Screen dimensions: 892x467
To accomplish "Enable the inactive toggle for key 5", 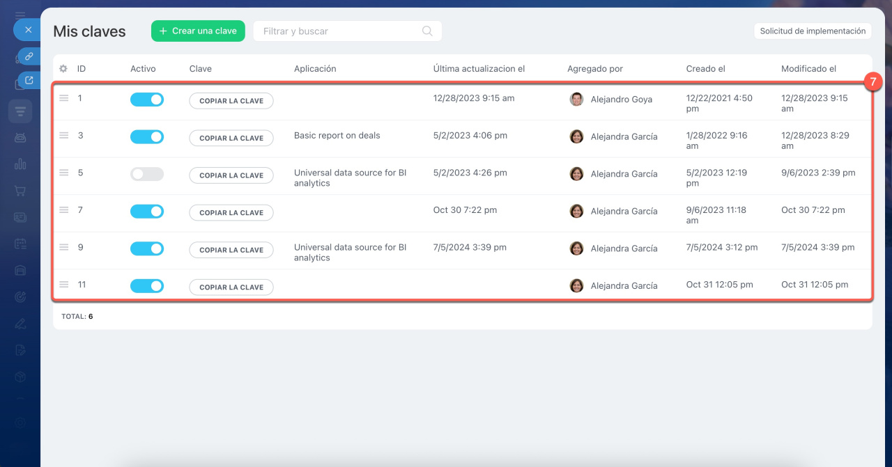I will 147,174.
